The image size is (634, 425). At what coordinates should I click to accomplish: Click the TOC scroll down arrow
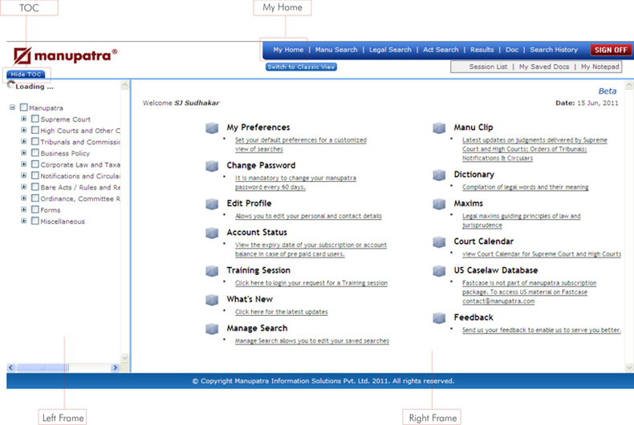pos(124,358)
